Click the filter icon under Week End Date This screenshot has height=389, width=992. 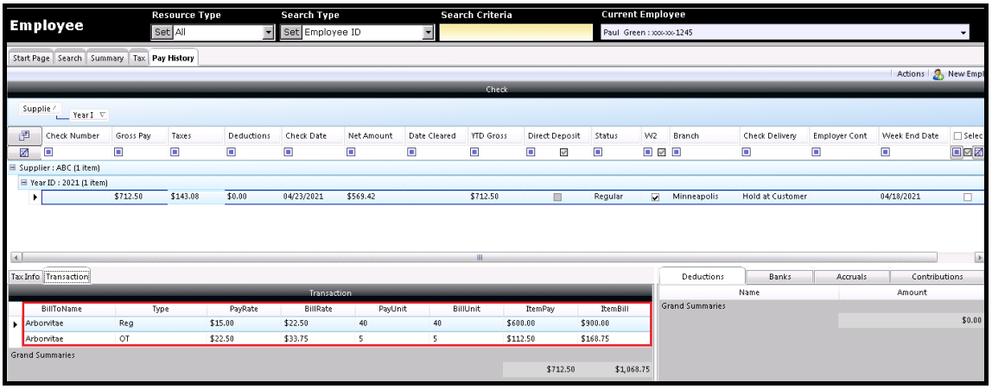[x=886, y=154]
